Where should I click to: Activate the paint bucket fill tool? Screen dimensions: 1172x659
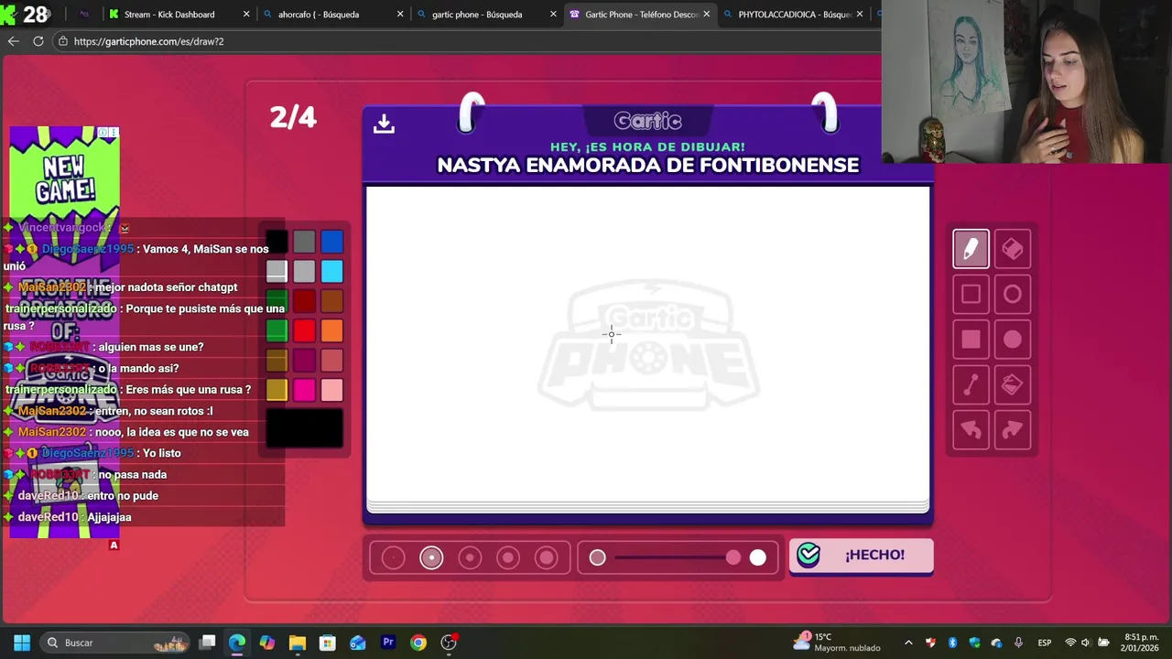click(1012, 385)
